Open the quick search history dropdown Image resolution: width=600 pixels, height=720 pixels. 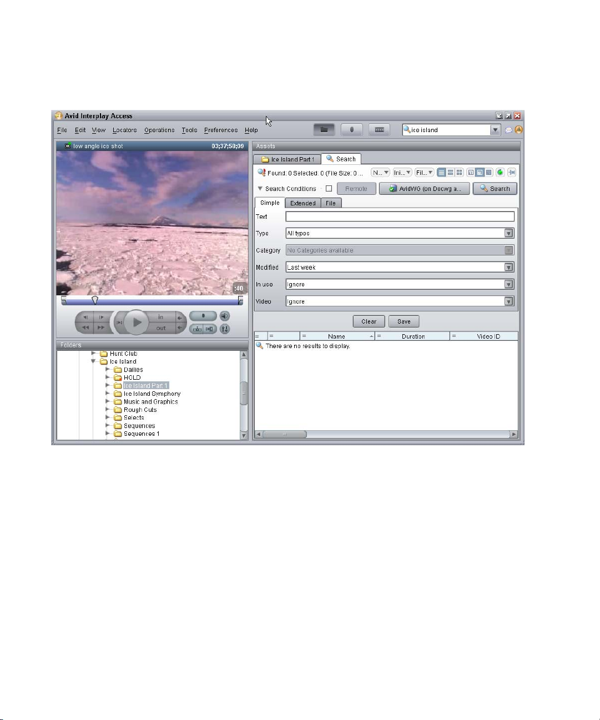point(496,130)
